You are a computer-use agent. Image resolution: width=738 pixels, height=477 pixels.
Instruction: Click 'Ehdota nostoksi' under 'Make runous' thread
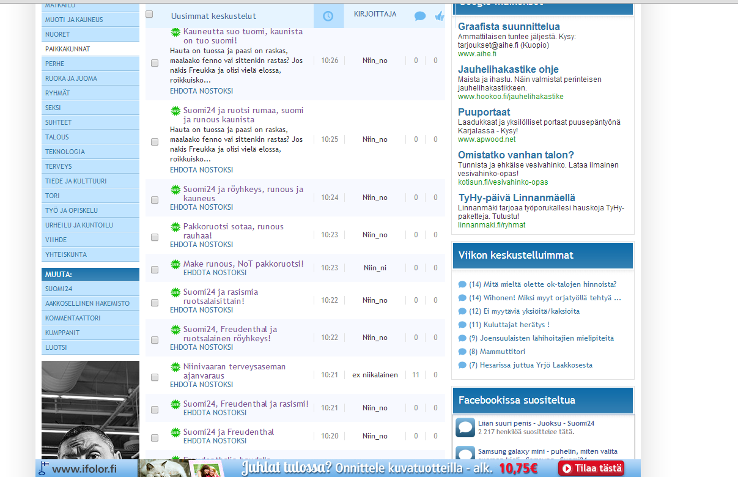pos(215,273)
